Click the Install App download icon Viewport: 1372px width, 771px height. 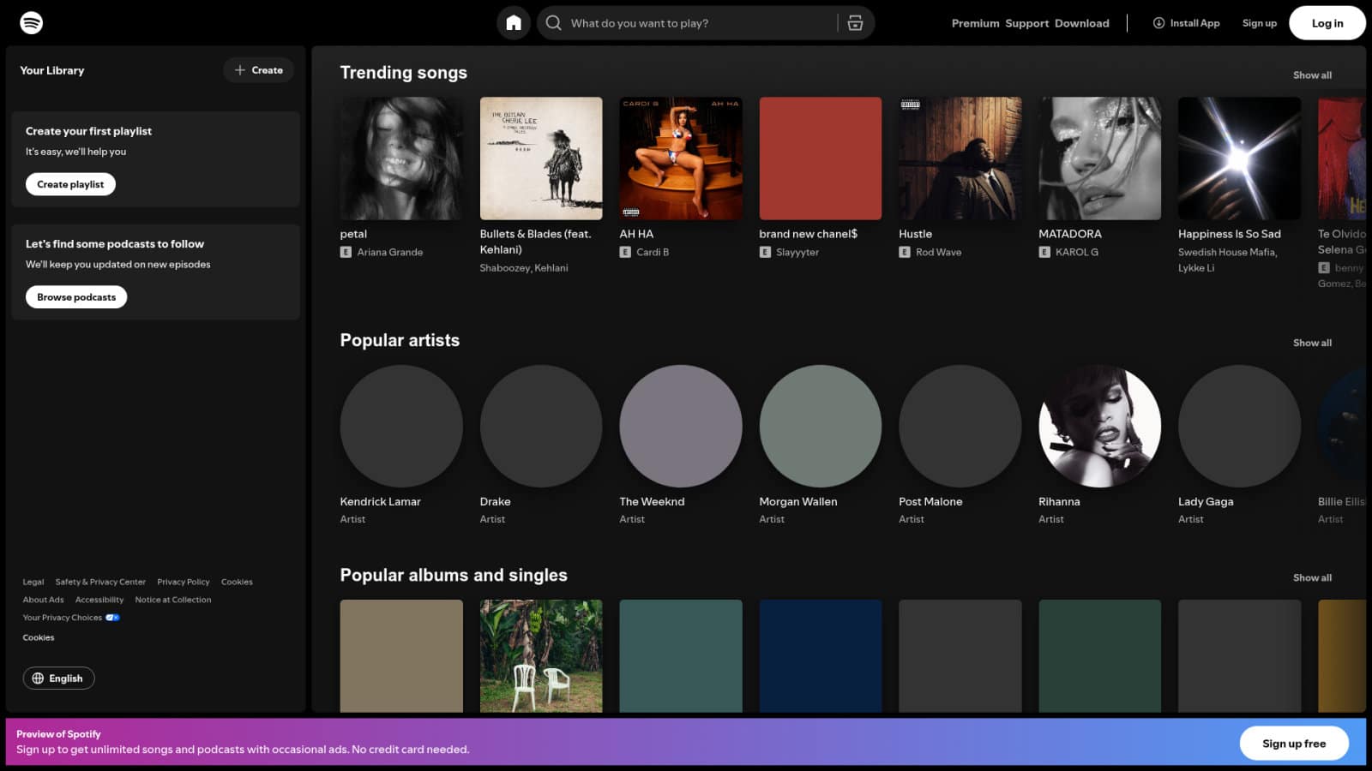1158,23
